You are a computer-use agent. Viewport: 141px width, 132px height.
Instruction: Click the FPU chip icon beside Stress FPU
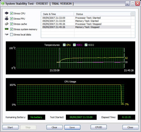click(x=7, y=18)
